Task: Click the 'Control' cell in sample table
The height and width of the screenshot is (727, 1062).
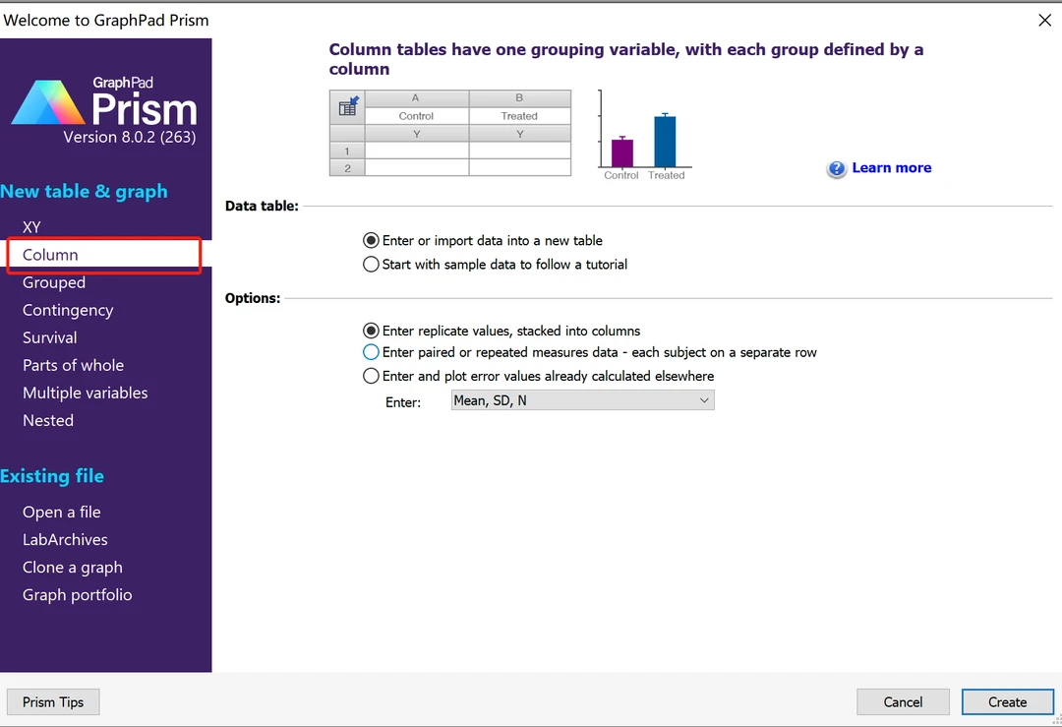Action: coord(417,116)
